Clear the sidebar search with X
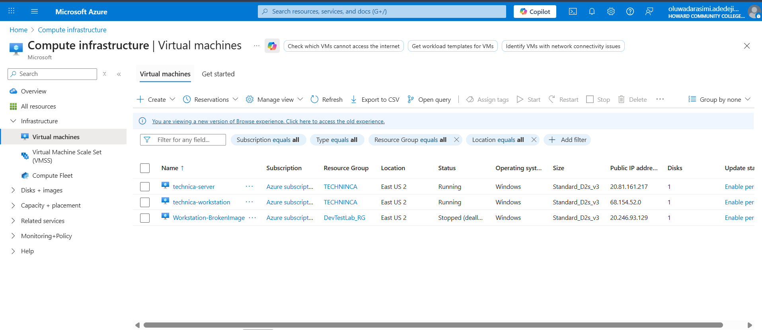 click(105, 74)
